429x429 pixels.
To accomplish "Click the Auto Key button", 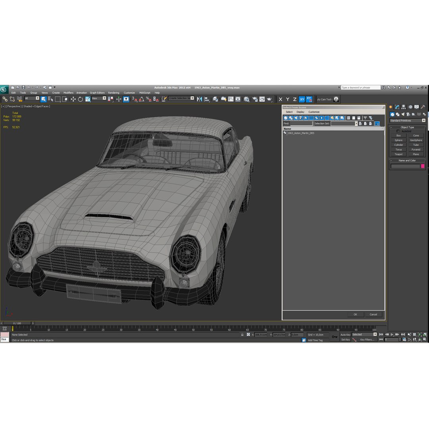I will click(x=345, y=335).
